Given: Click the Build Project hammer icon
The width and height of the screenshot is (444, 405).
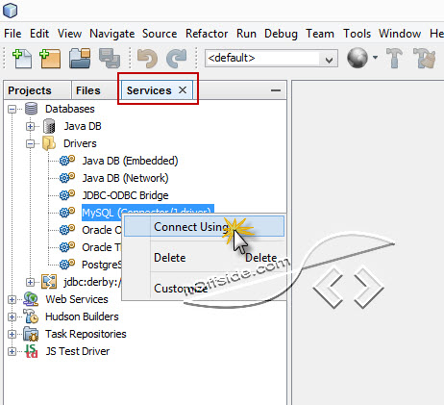Looking at the screenshot, I should pos(394,58).
